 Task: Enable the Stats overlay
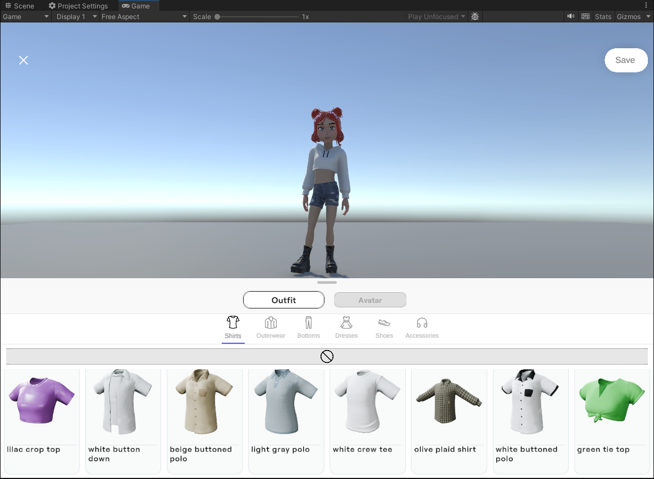pos(603,16)
